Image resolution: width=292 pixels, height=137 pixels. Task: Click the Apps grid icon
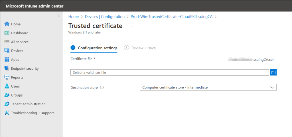pos(7,60)
